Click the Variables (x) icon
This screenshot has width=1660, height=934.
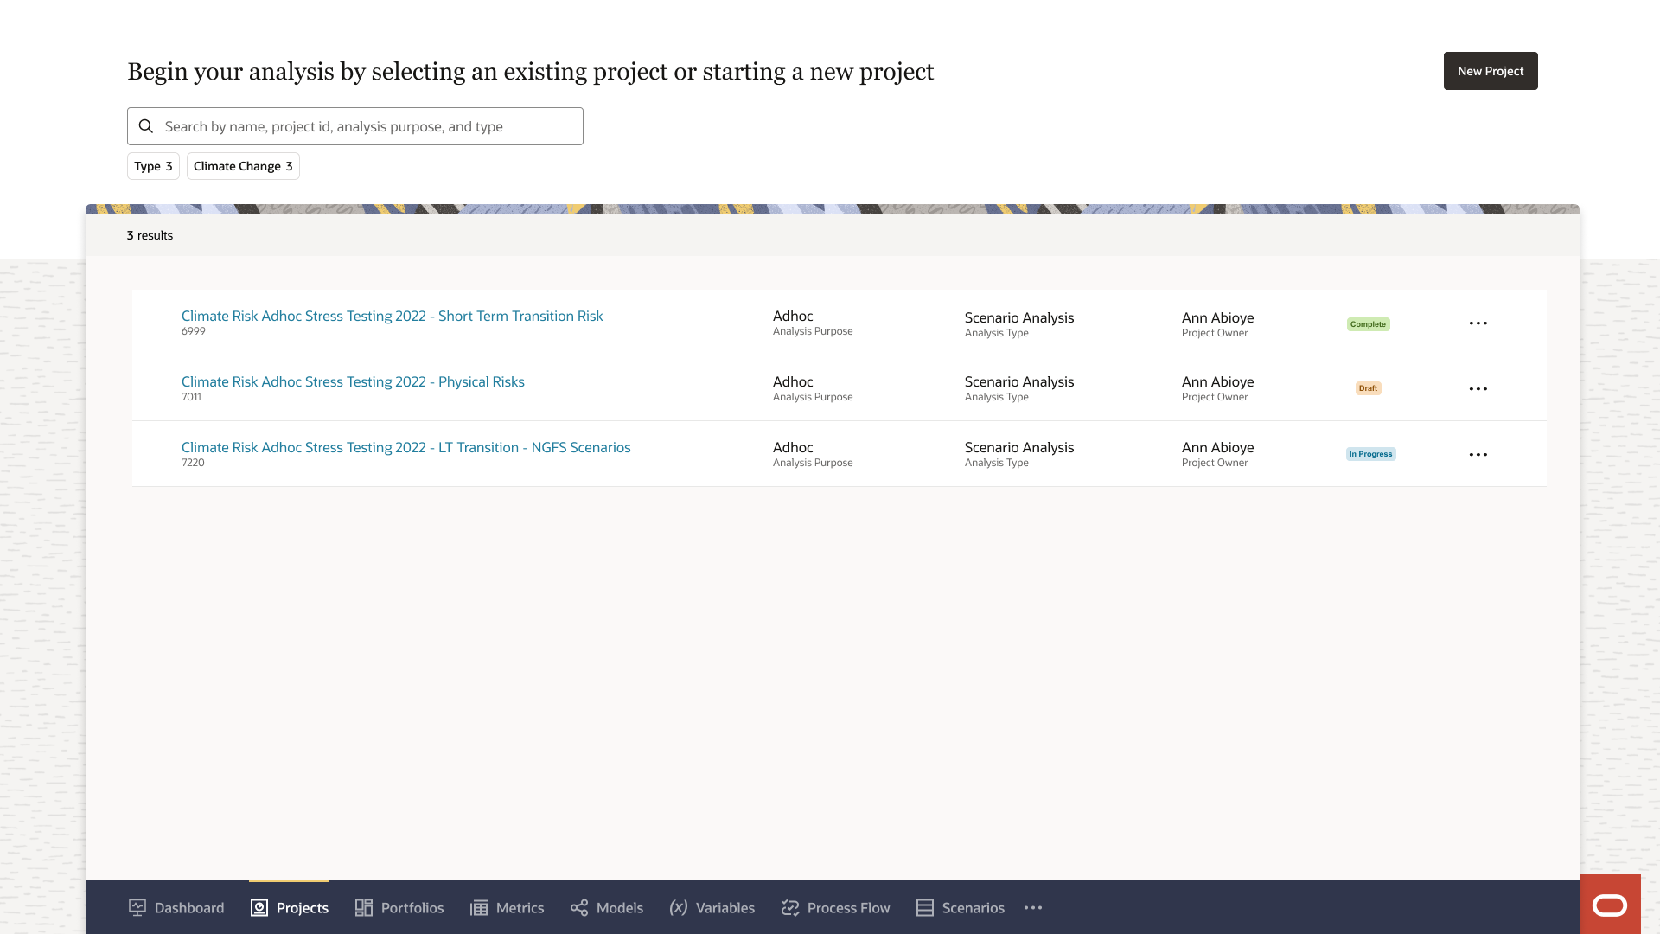click(679, 907)
